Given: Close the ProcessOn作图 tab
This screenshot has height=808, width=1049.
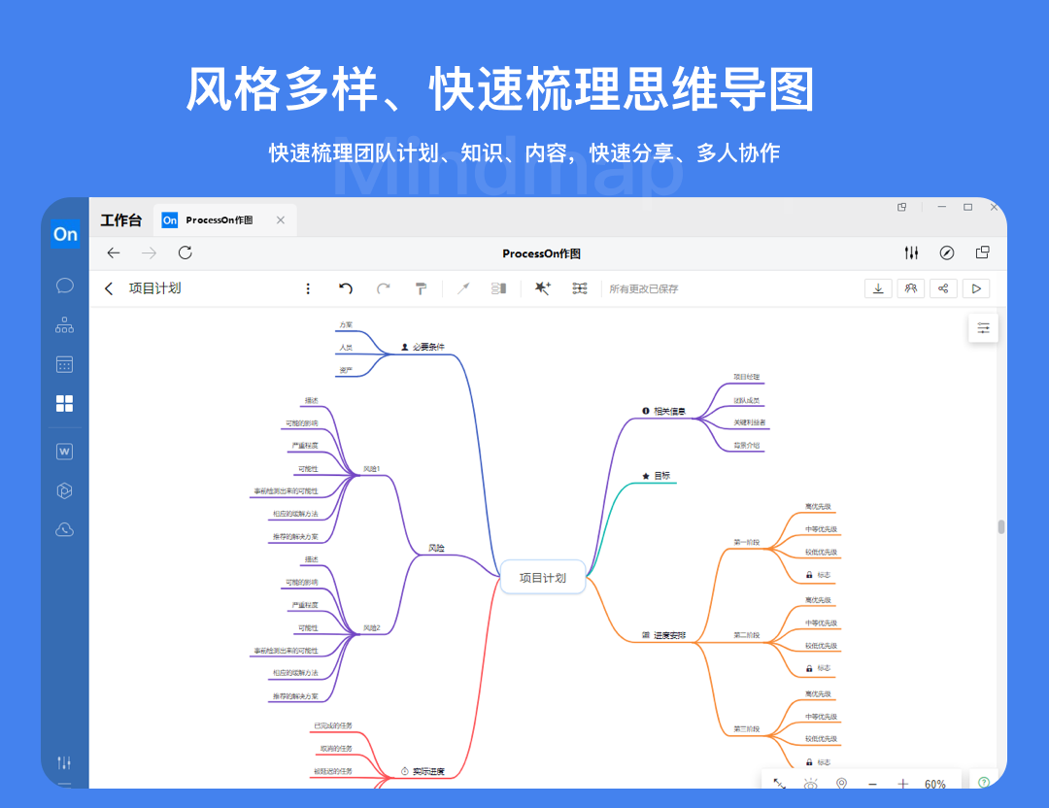Looking at the screenshot, I should pos(281,220).
